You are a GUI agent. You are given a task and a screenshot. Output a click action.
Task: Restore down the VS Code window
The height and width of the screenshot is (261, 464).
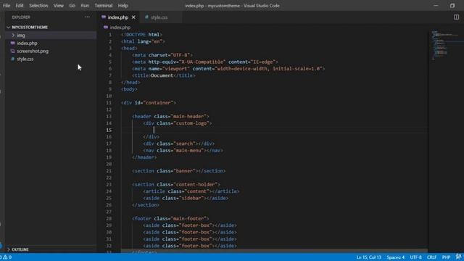[452, 6]
